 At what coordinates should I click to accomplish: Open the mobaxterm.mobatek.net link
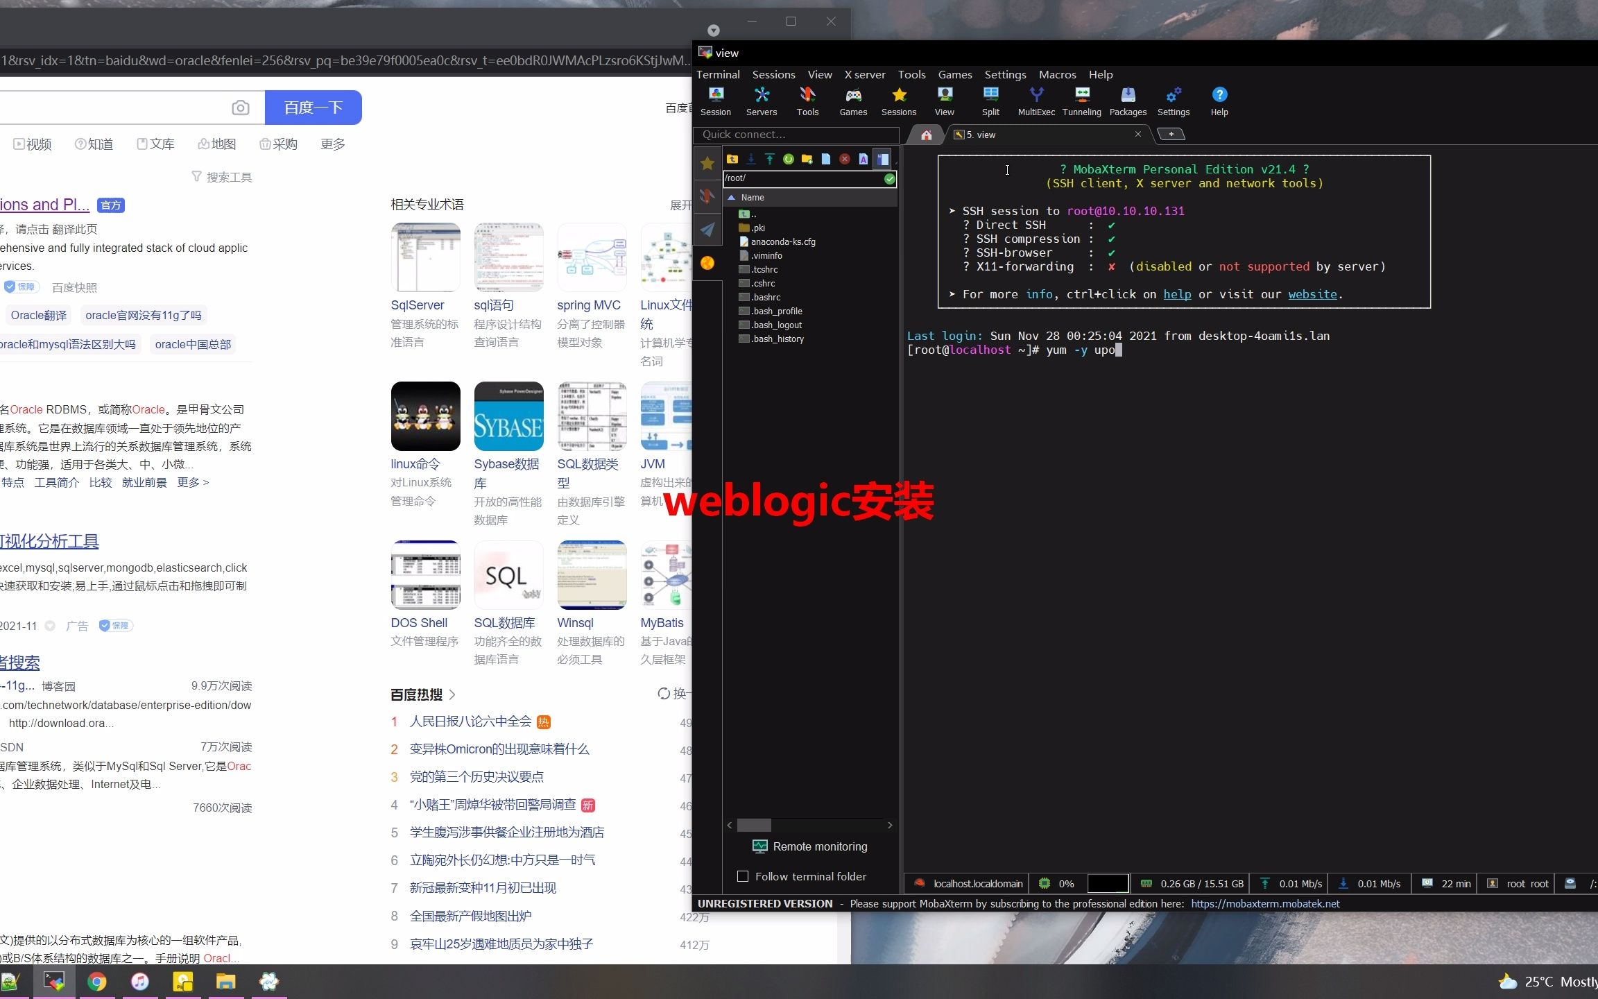click(1265, 903)
